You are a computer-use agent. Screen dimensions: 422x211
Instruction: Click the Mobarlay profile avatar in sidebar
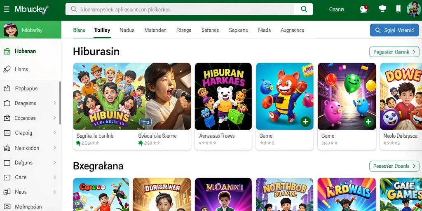(11, 30)
